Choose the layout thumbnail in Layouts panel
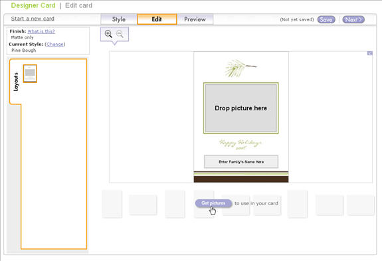The width and height of the screenshot is (382, 261). click(x=30, y=74)
